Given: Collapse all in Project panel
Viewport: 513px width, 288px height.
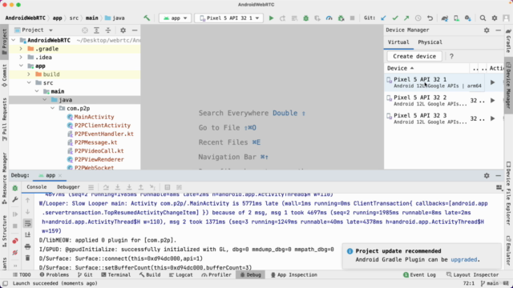Looking at the screenshot, I should 108,30.
